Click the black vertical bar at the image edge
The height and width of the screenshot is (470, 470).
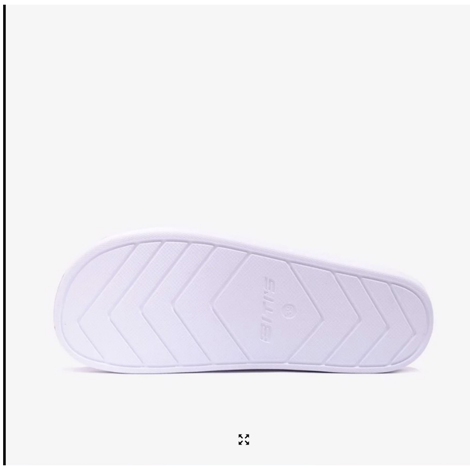tap(4, 235)
